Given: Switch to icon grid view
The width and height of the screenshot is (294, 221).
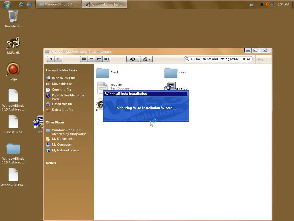Looking at the screenshot, I should coord(84,59).
